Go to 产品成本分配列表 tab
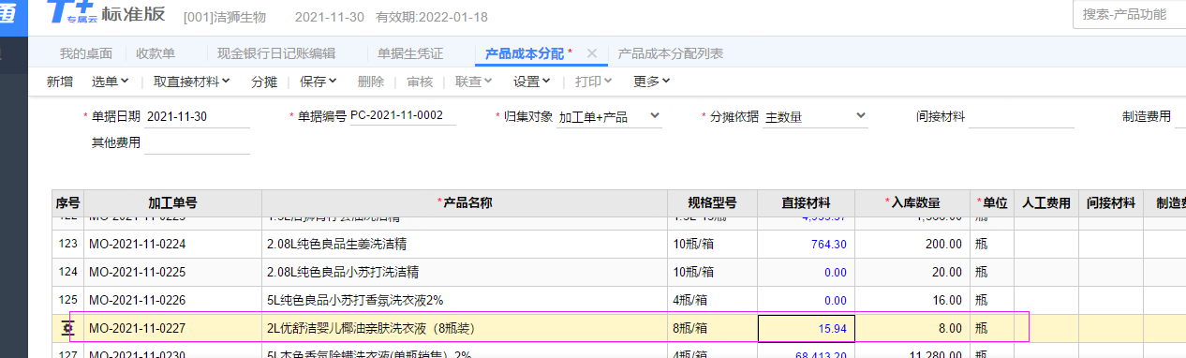This screenshot has height=358, width=1186. click(671, 53)
